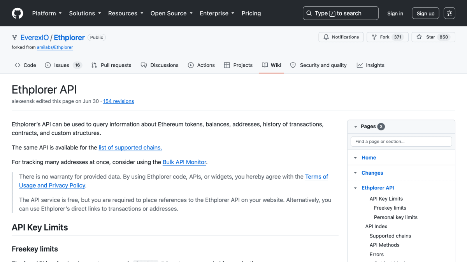Screen dimensions: 467x262
Task: Click the Ethplorer API page title
Action: pos(44,90)
